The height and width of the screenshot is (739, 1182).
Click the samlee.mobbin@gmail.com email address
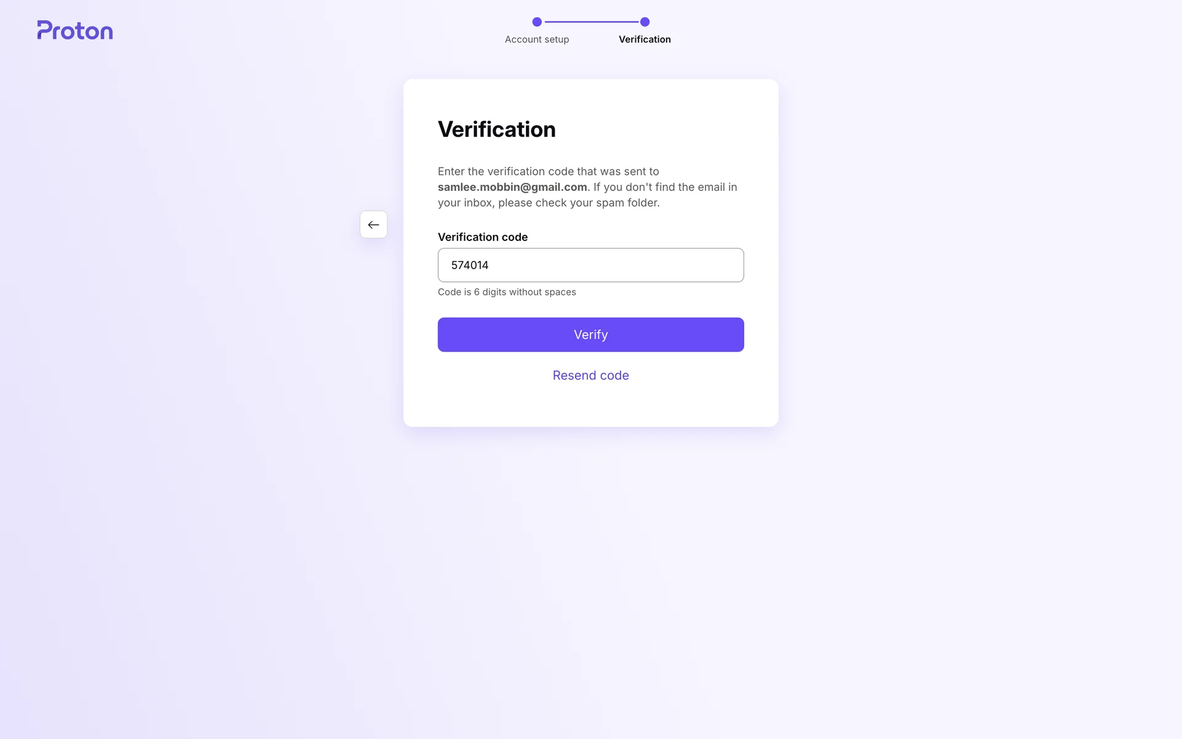pyautogui.click(x=512, y=187)
